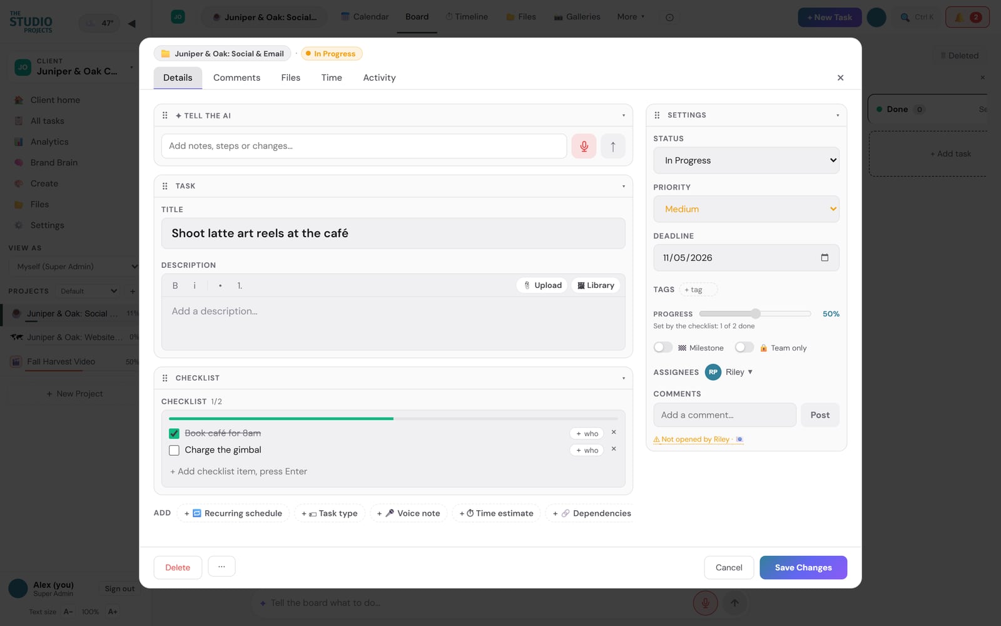Close the task dialog with the X
Viewport: 1001px width, 626px height.
[840, 78]
